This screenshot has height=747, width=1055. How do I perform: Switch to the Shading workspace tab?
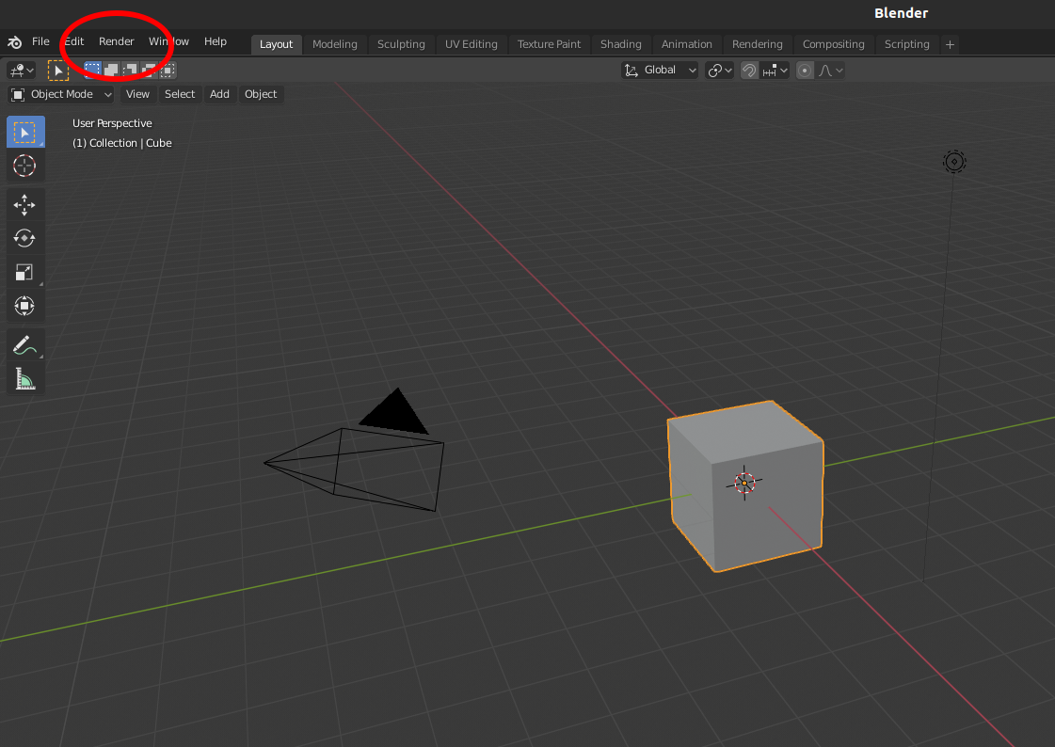[620, 44]
